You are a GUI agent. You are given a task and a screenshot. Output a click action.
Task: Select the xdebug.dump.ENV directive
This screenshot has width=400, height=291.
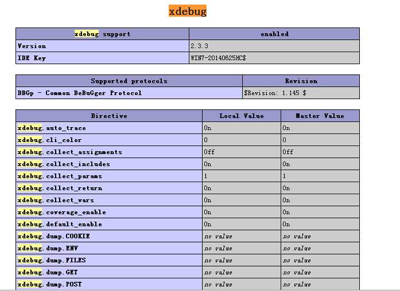[x=109, y=249]
